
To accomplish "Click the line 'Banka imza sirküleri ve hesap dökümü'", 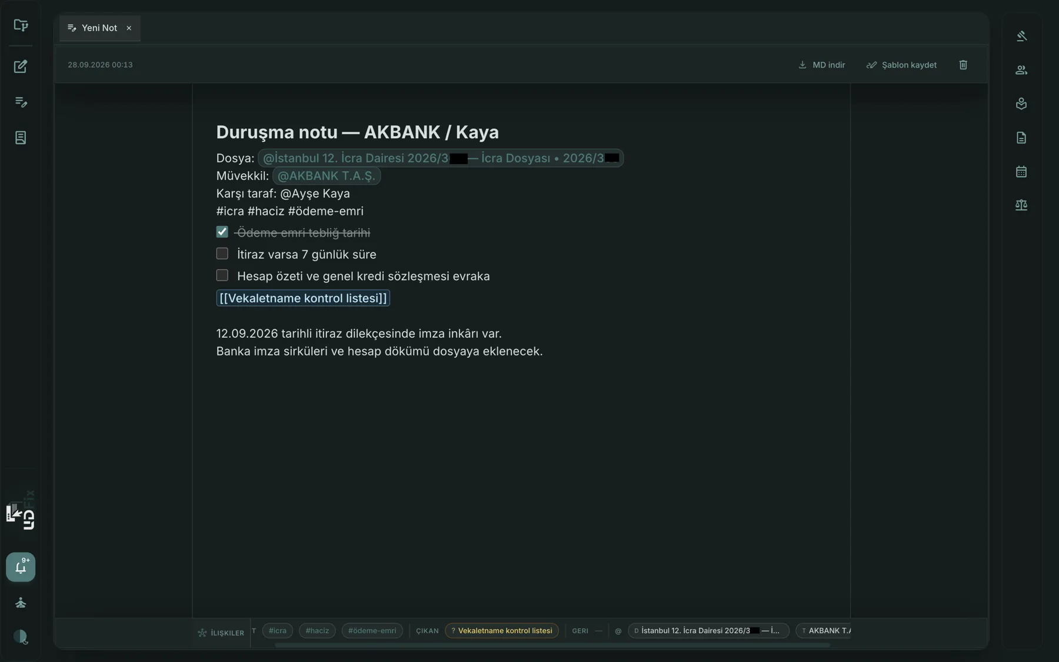I will (379, 351).
